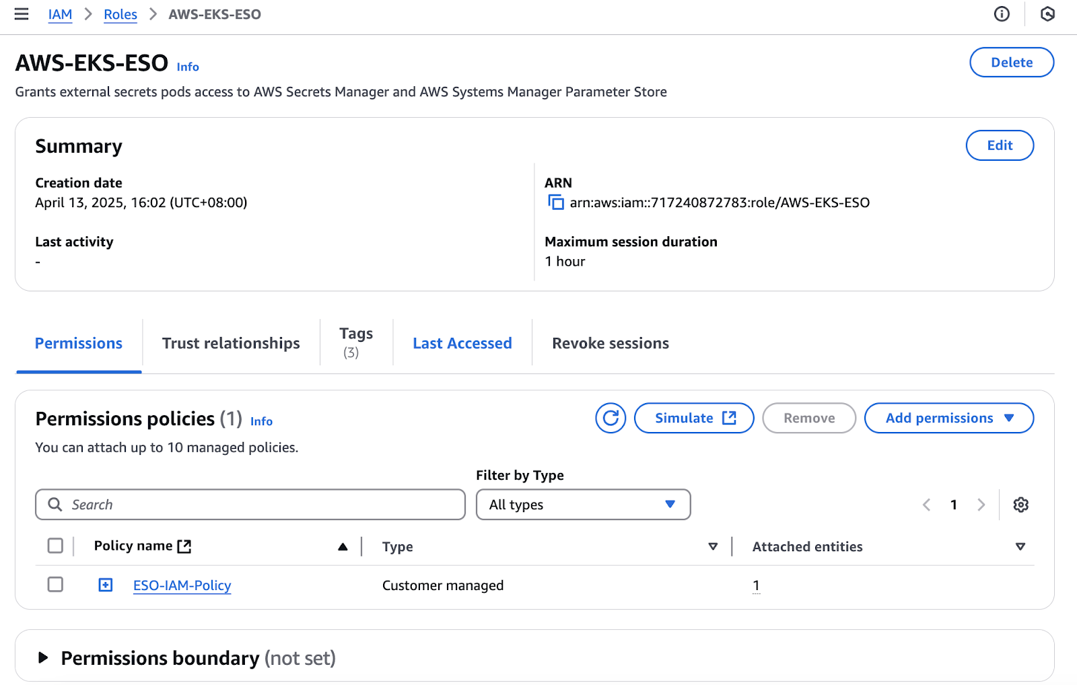1077x685 pixels.
Task: Open the Revoke sessions tab
Action: [x=611, y=343]
